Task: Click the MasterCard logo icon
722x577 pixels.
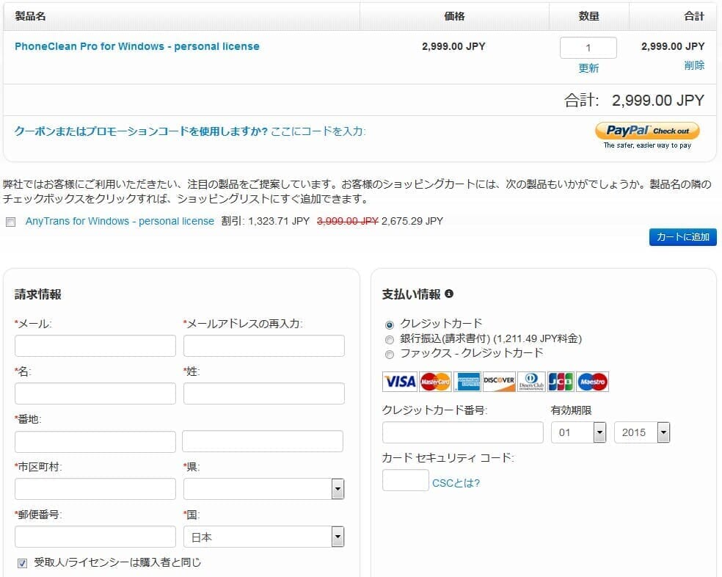Action: coord(436,382)
